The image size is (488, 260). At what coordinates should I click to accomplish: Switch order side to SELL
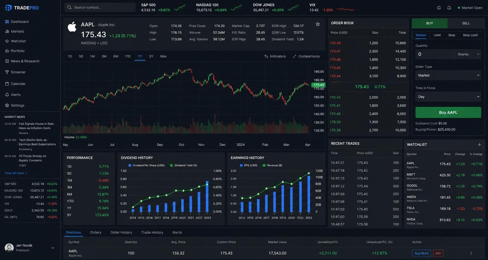466,23
